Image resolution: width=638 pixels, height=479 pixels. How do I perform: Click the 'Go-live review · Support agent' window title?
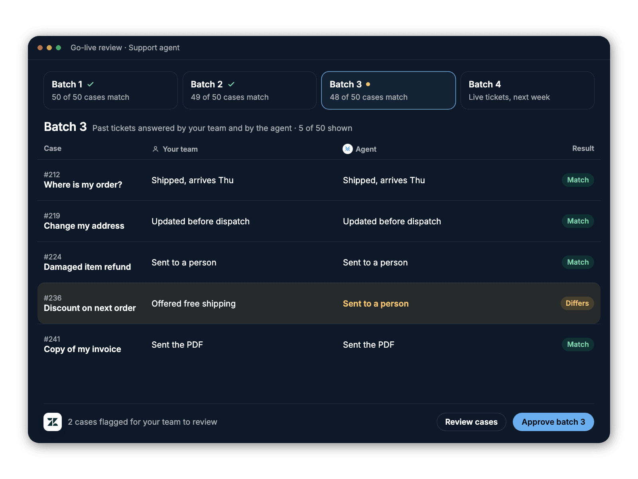[125, 48]
